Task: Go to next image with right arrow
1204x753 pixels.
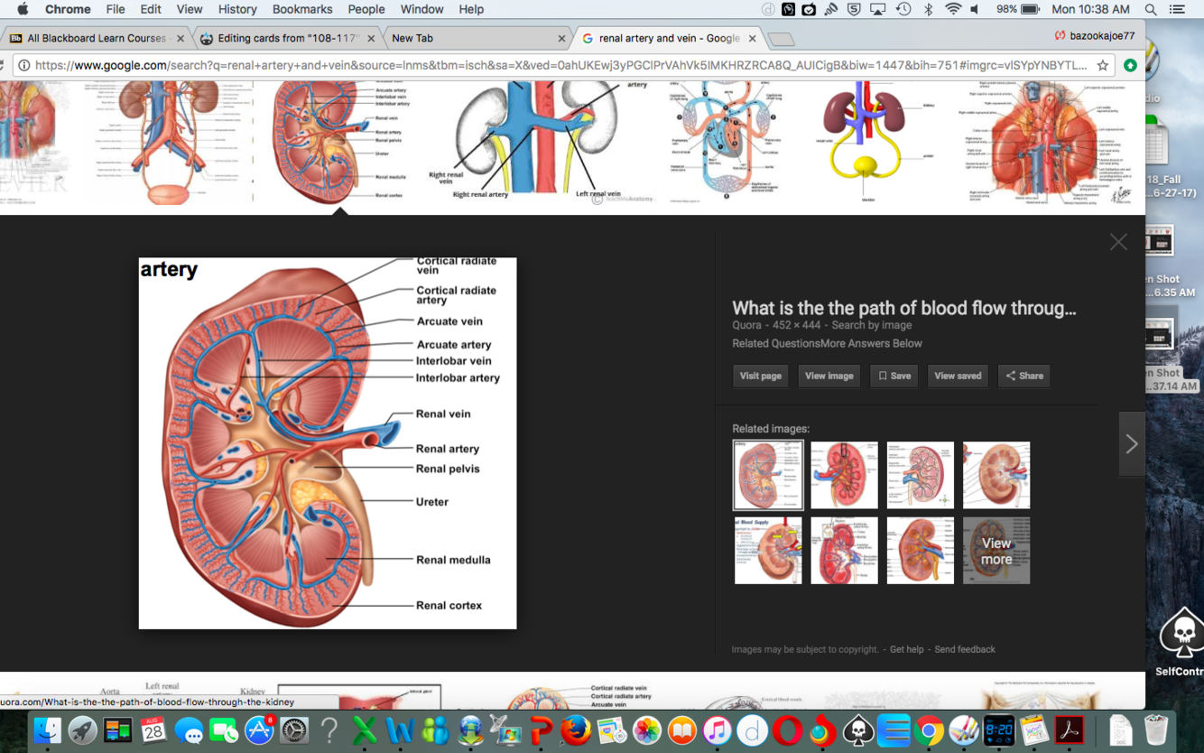Action: pos(1132,443)
